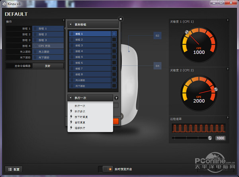Screen dimensions: 239x177
Task: Click the polling rate value field 1000
Action: (x=220, y=138)
